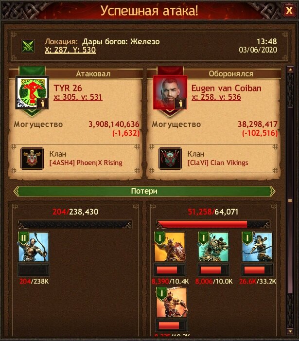
Task: Open the [ClaVi] Clan Vikings link
Action: (x=218, y=162)
